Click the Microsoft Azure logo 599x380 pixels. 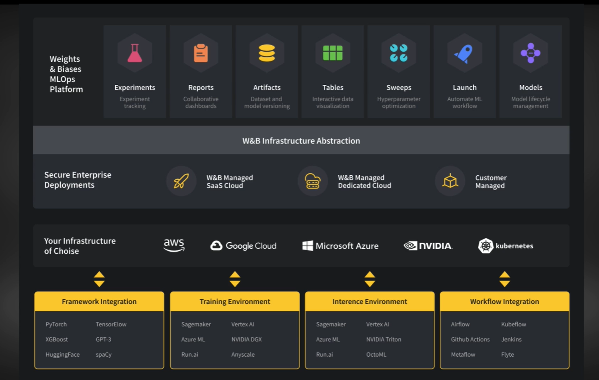tap(340, 246)
